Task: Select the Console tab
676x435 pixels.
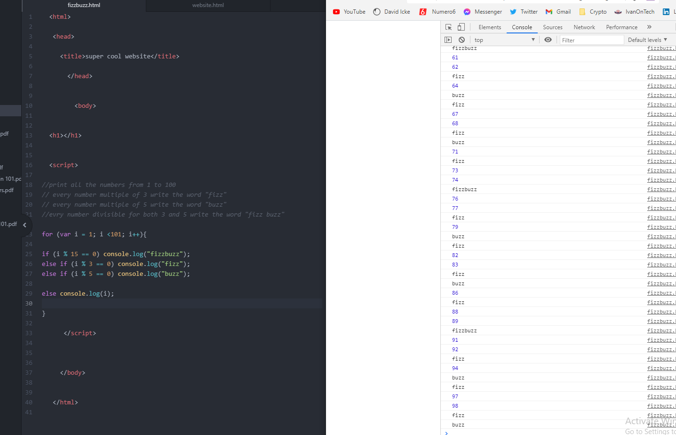Action: coord(522,27)
